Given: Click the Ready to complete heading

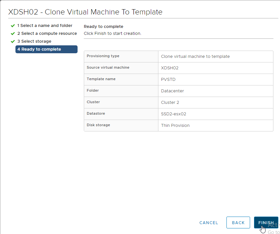Looking at the screenshot, I should 104,26.
